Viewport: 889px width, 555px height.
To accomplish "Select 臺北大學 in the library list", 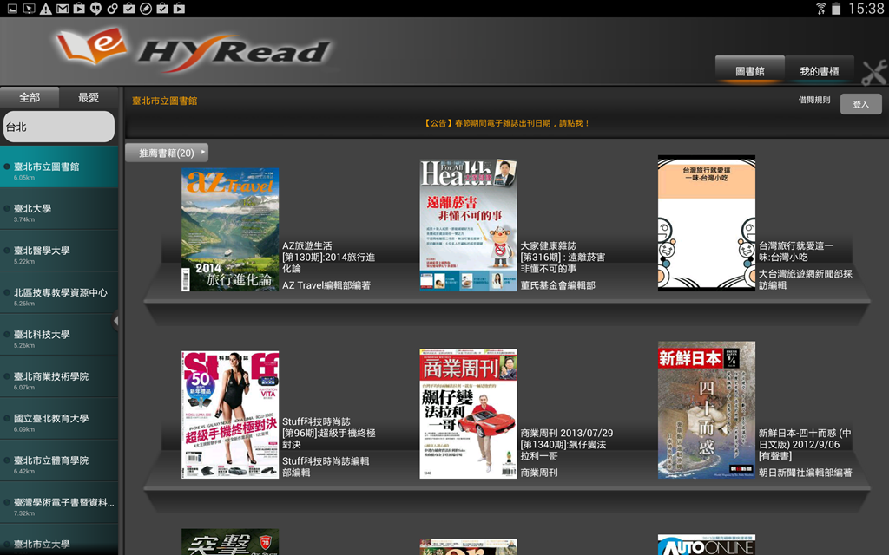I will point(59,208).
